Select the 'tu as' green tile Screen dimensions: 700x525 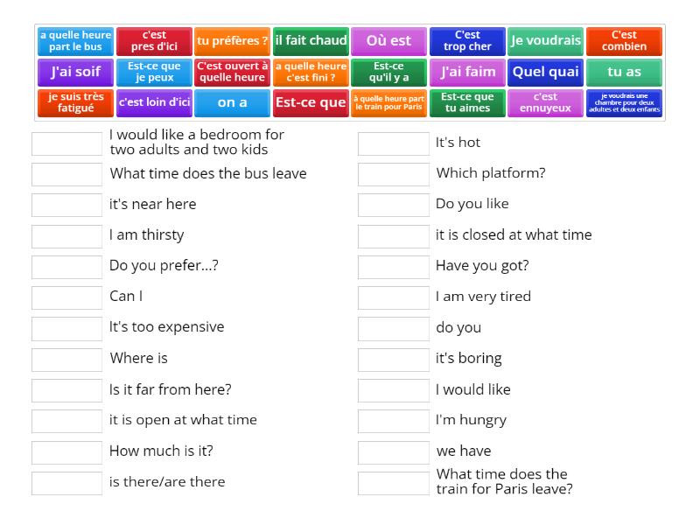click(x=624, y=72)
